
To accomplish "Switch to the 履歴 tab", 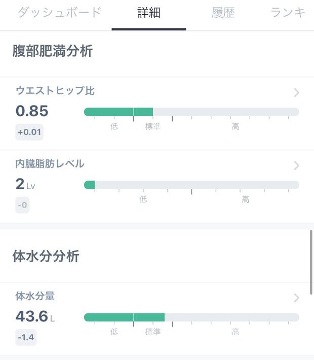I will (x=223, y=12).
